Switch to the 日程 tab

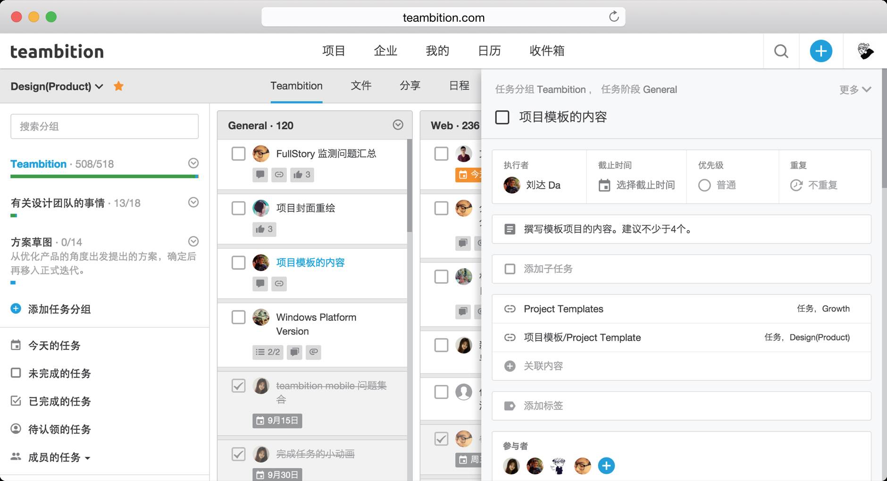click(x=459, y=86)
